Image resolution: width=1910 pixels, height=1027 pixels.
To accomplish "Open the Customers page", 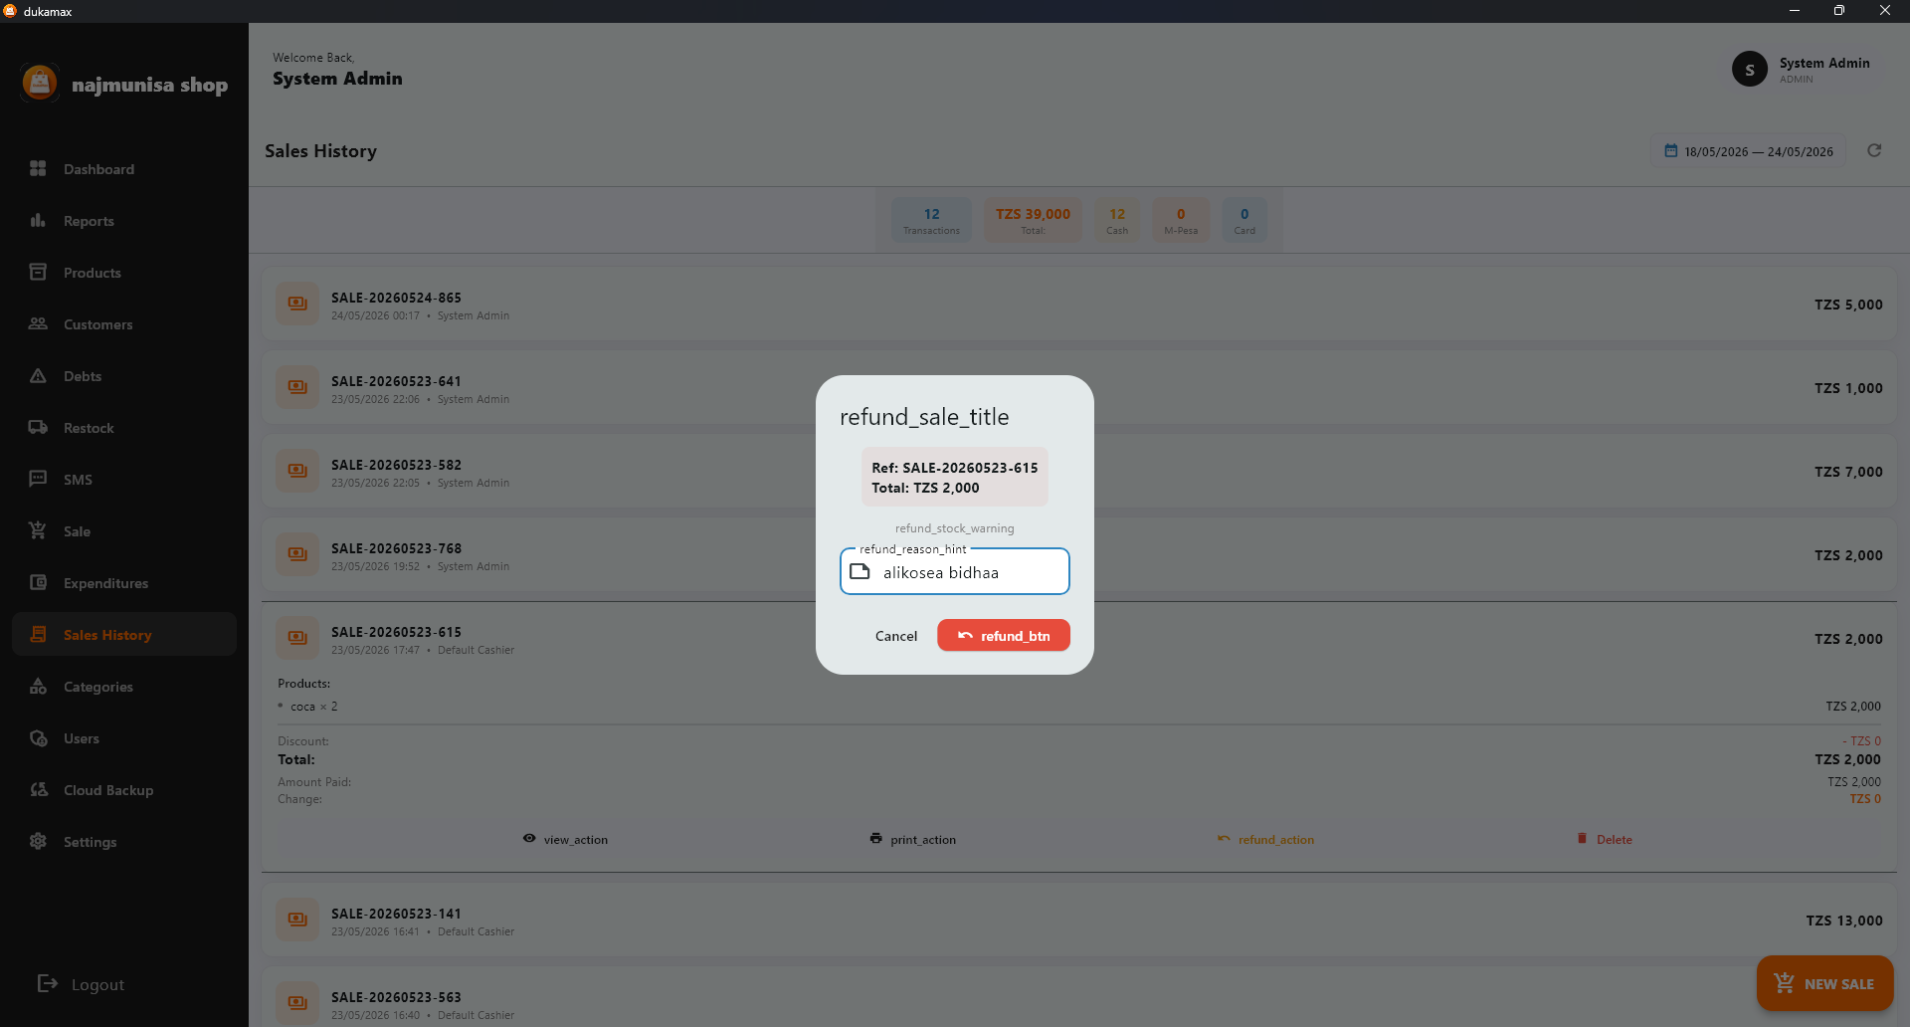I will (124, 324).
